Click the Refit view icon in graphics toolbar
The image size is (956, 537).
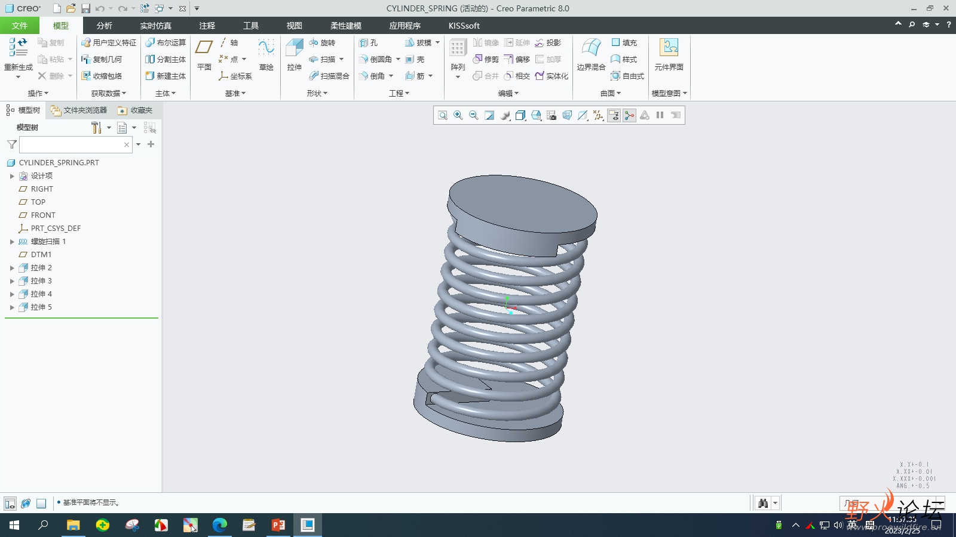tap(443, 115)
